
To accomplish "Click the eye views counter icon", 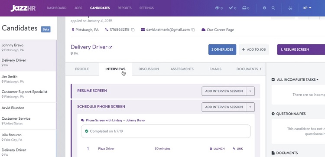I will [x=217, y=8].
